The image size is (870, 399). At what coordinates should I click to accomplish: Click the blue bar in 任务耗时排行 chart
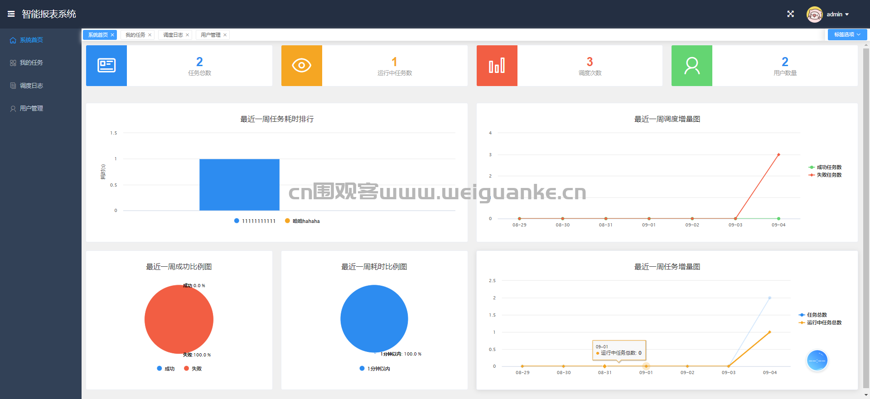[x=239, y=185]
